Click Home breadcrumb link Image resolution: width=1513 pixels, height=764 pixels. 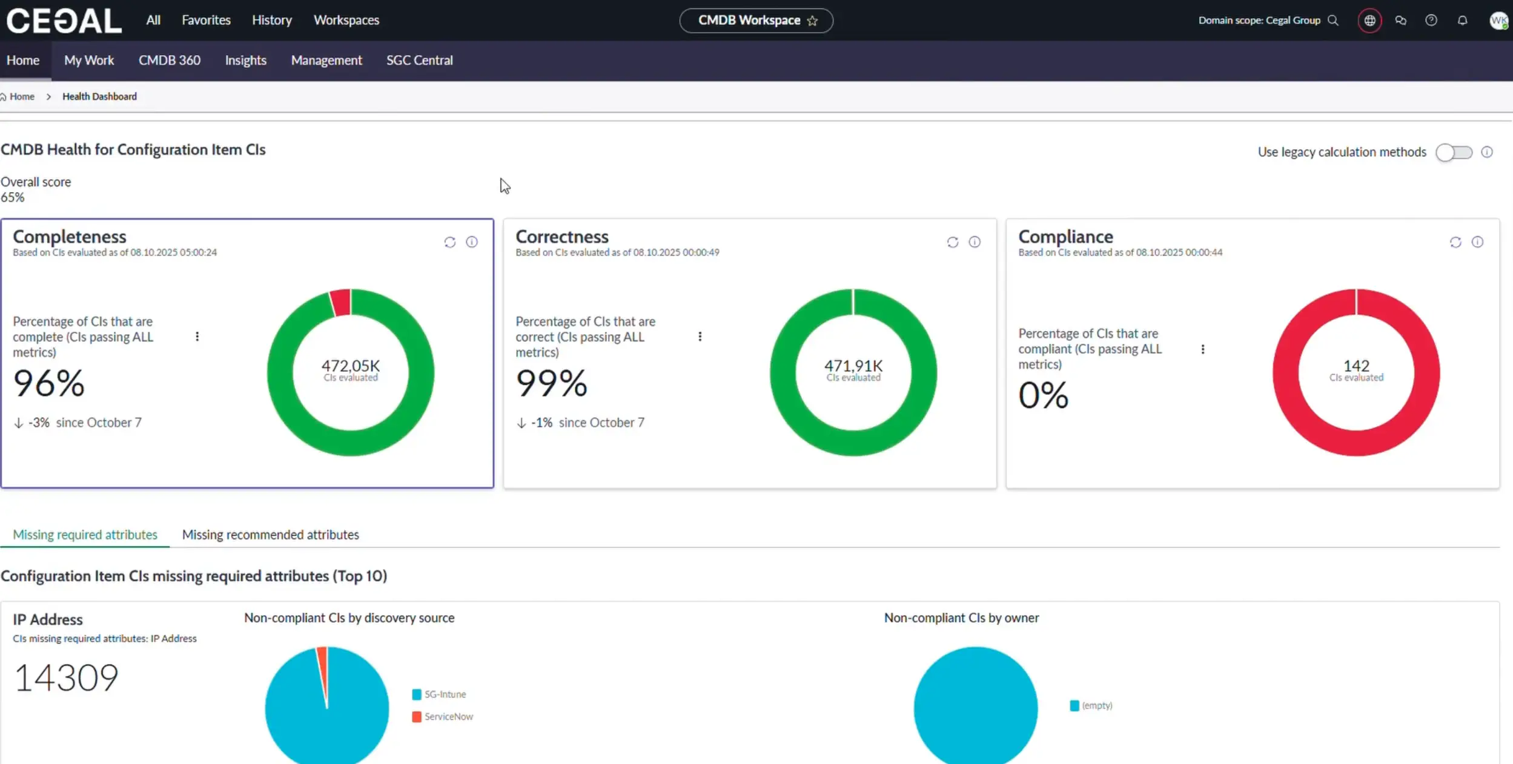(22, 97)
